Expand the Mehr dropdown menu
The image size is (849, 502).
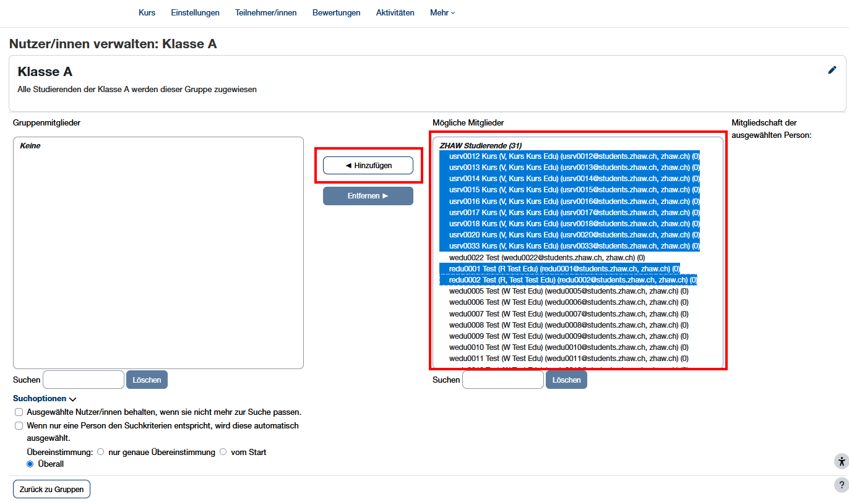[442, 13]
